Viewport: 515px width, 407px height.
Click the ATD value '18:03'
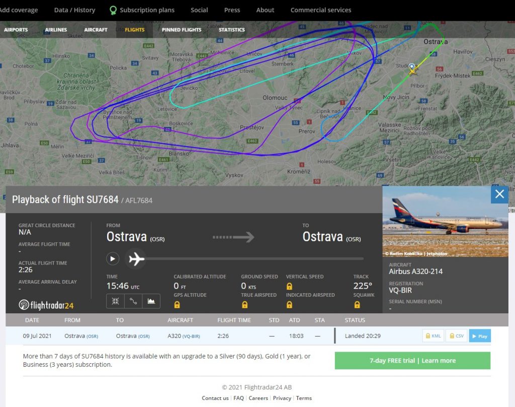tap(296, 336)
